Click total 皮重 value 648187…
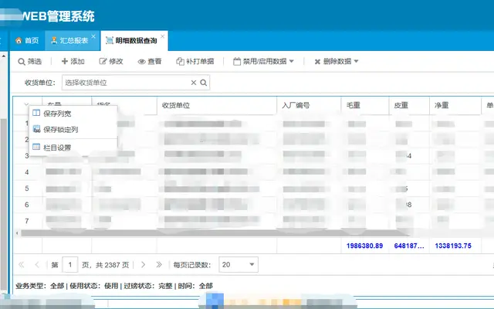The width and height of the screenshot is (494, 309). tap(409, 246)
